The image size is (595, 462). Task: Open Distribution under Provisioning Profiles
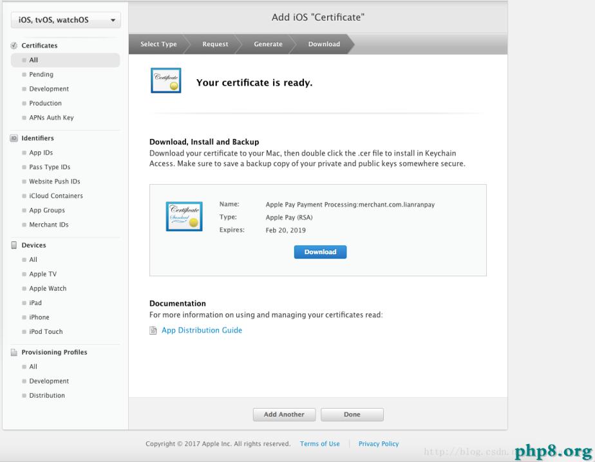47,396
